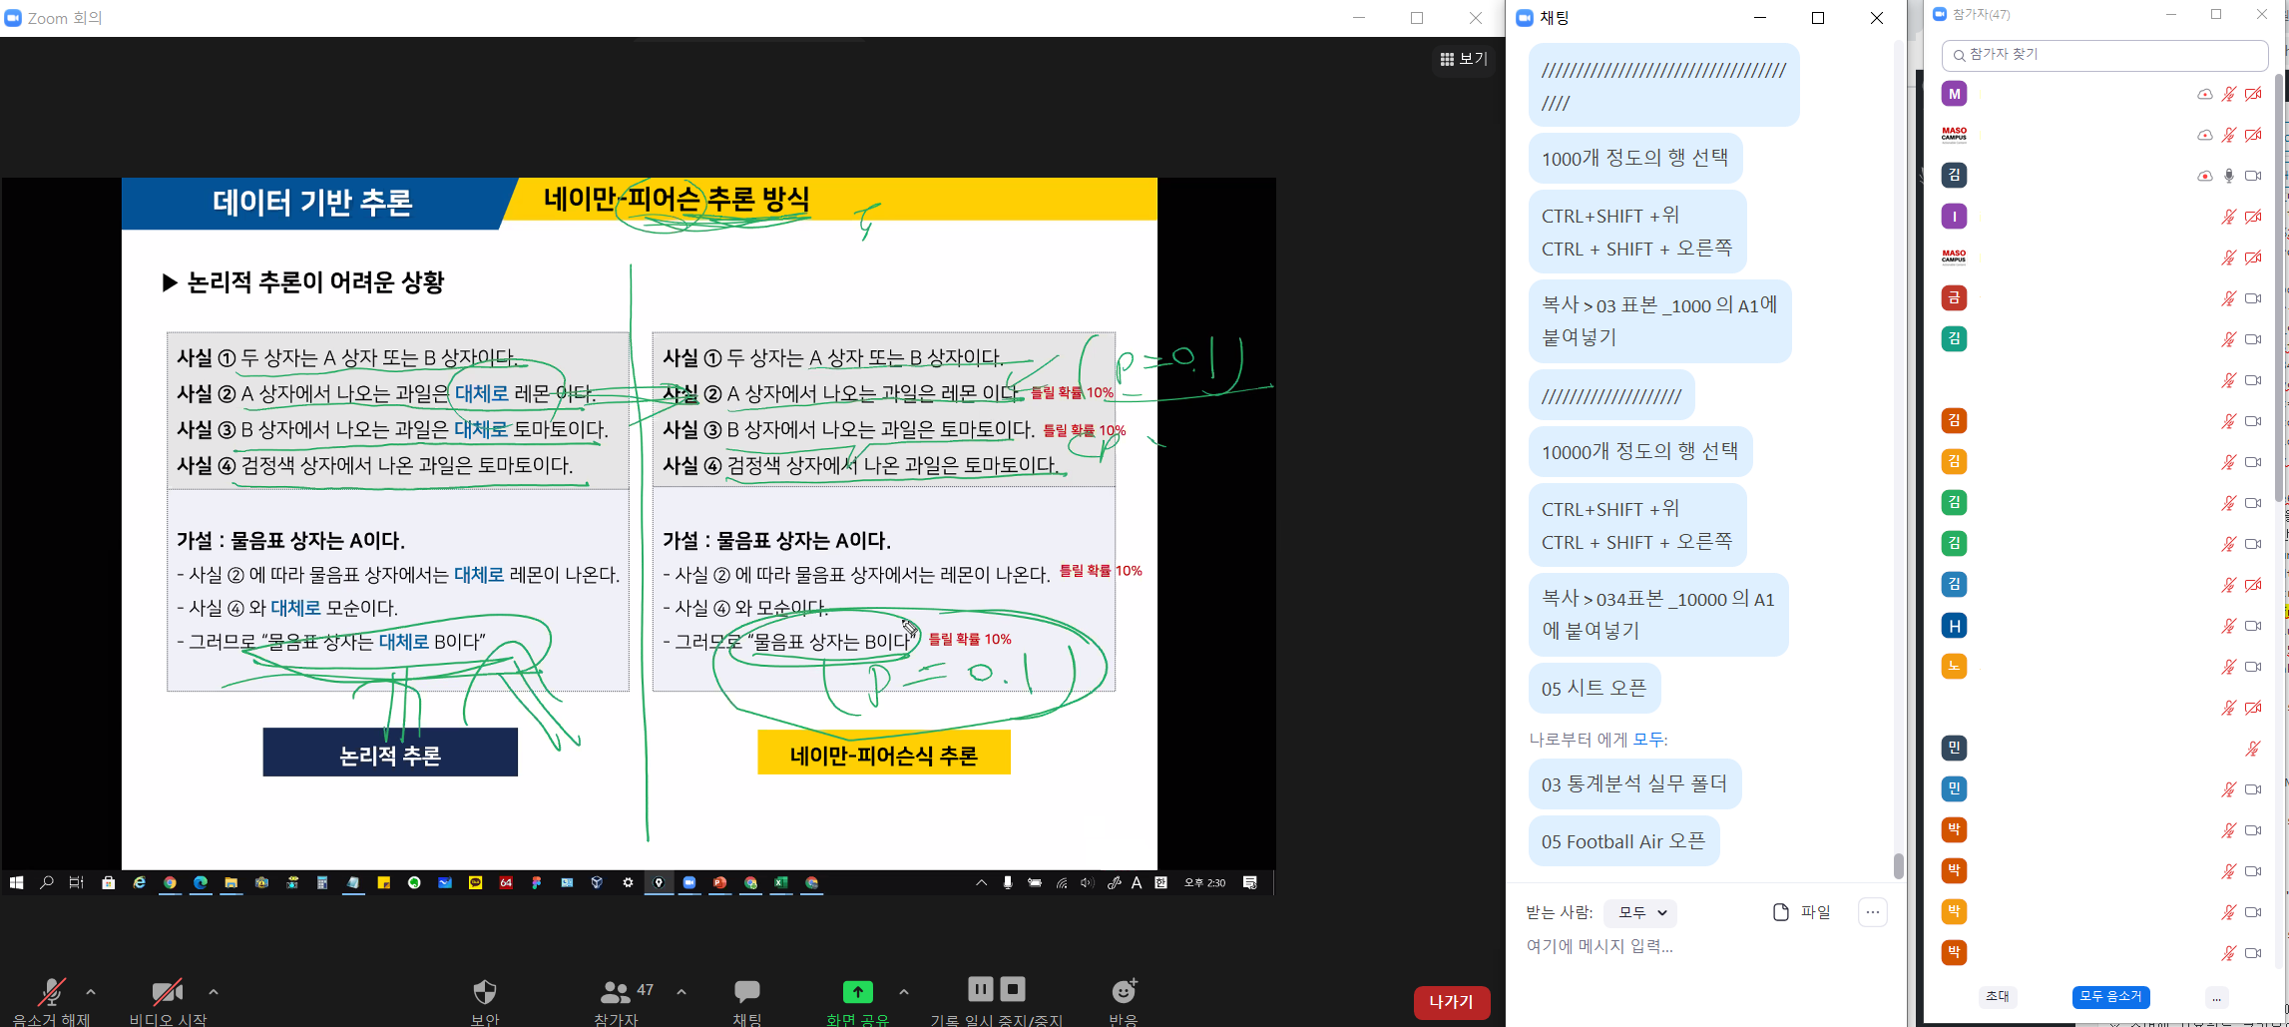The height and width of the screenshot is (1027, 2289).
Task: Start sharing with the green 화면 공유 icon
Action: [x=857, y=991]
